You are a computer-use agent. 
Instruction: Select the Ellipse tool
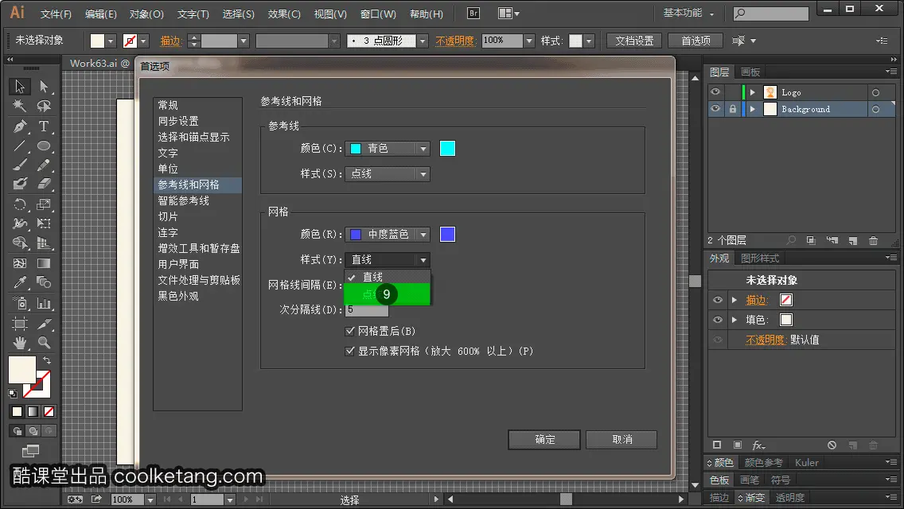(44, 146)
